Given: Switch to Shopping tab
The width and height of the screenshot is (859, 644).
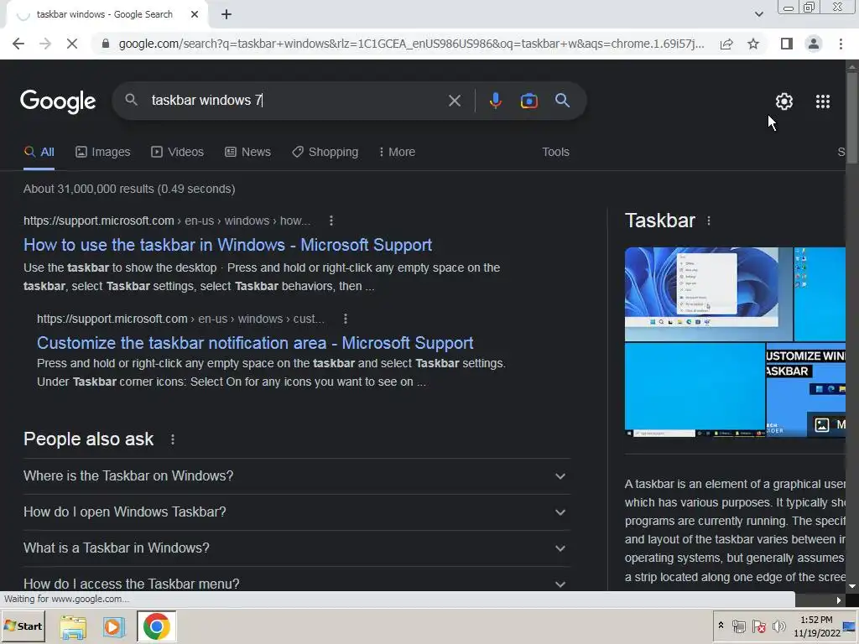Looking at the screenshot, I should click(325, 153).
